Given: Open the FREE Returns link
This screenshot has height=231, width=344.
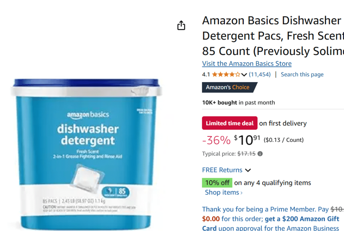Looking at the screenshot, I should (x=222, y=170).
